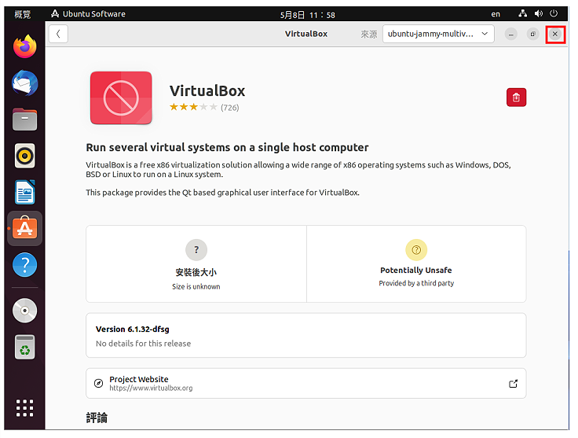The width and height of the screenshot is (578, 438).
Task: Open LibreOffice Writer from the dock
Action: tap(24, 192)
